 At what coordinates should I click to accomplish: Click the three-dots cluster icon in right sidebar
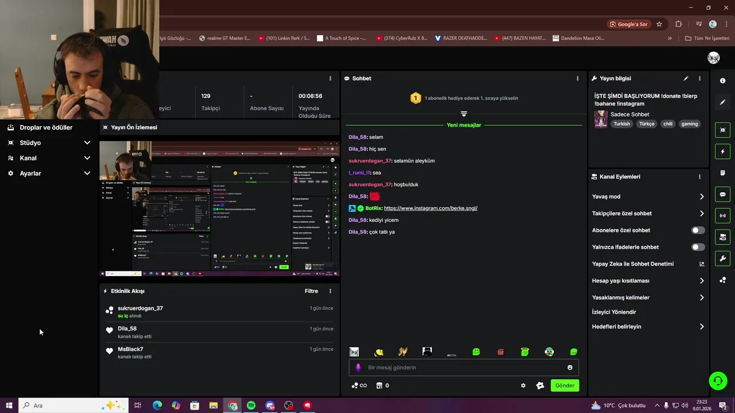click(x=722, y=280)
